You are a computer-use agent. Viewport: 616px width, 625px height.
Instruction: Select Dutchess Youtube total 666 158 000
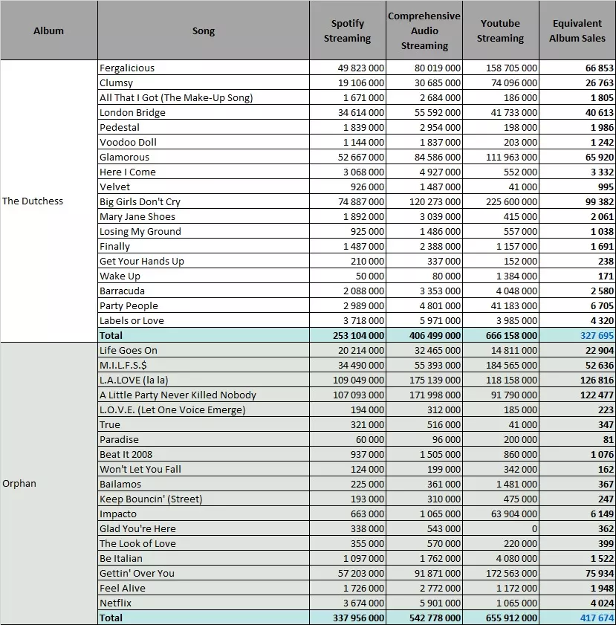click(x=500, y=335)
